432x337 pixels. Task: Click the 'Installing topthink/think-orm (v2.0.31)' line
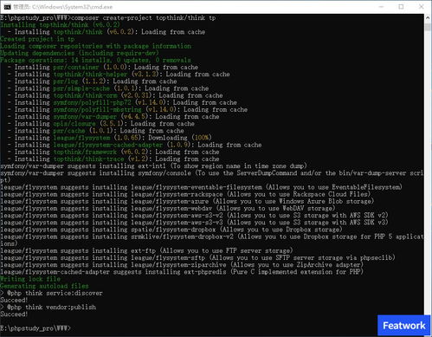[115, 95]
